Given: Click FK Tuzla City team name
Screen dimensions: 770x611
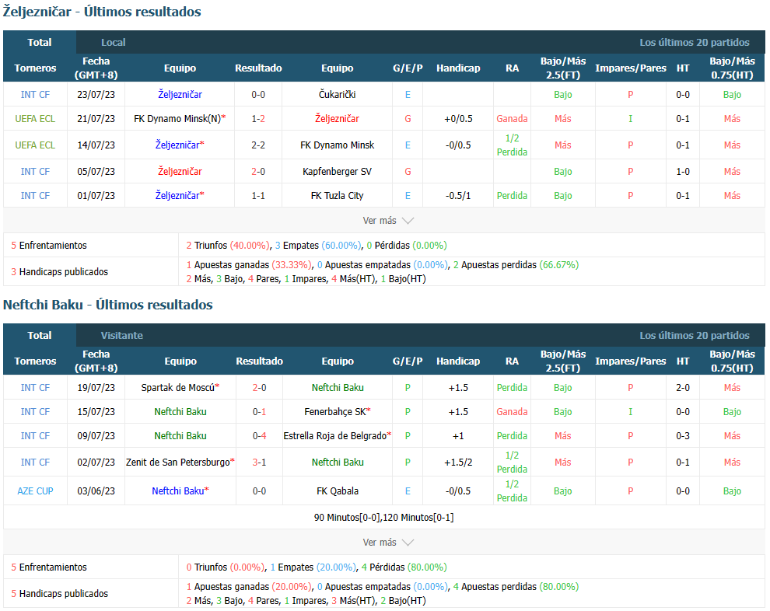Looking at the screenshot, I should click(x=337, y=195).
